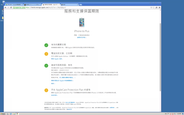Click the shield icon in the address bar
The width and height of the screenshot is (184, 115).
[151, 7]
